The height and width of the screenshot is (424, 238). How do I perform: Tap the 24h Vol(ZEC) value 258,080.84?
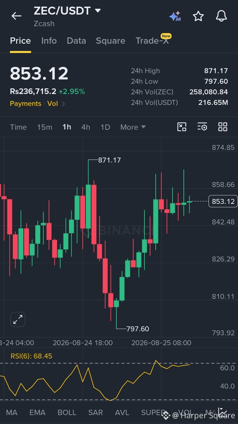[x=209, y=92]
